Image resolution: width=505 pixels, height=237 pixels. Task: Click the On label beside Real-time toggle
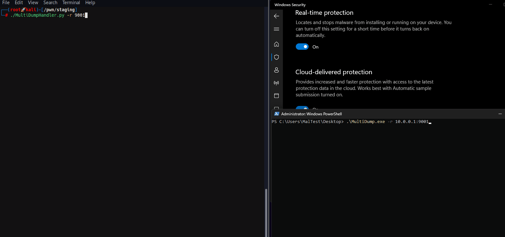(315, 47)
